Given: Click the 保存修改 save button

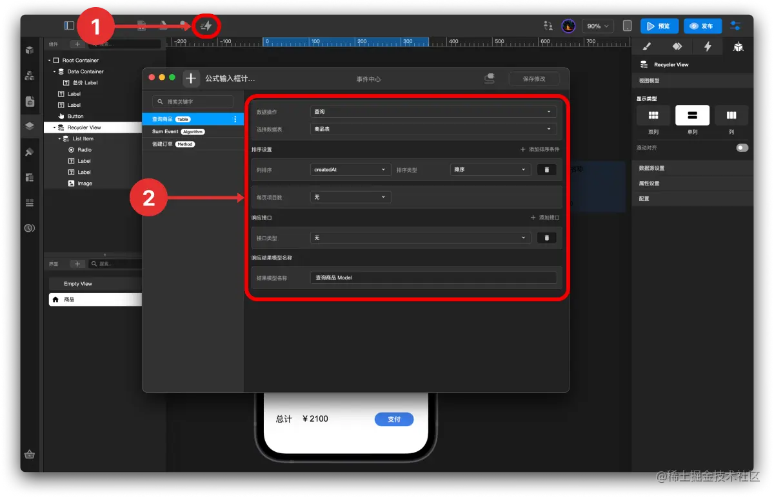Looking at the screenshot, I should tap(533, 79).
